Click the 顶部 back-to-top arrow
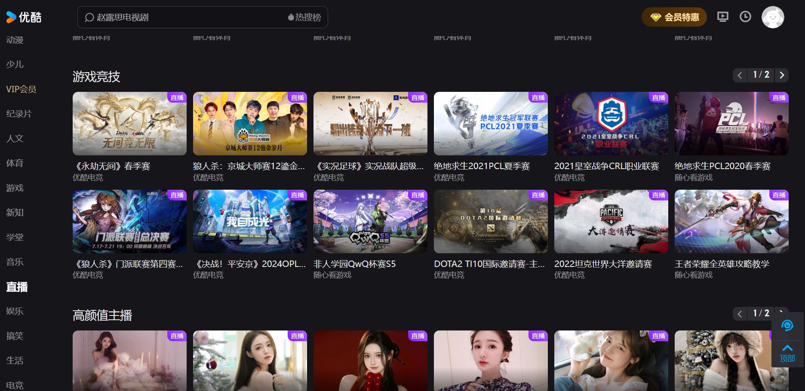The image size is (805, 391). pos(787,352)
